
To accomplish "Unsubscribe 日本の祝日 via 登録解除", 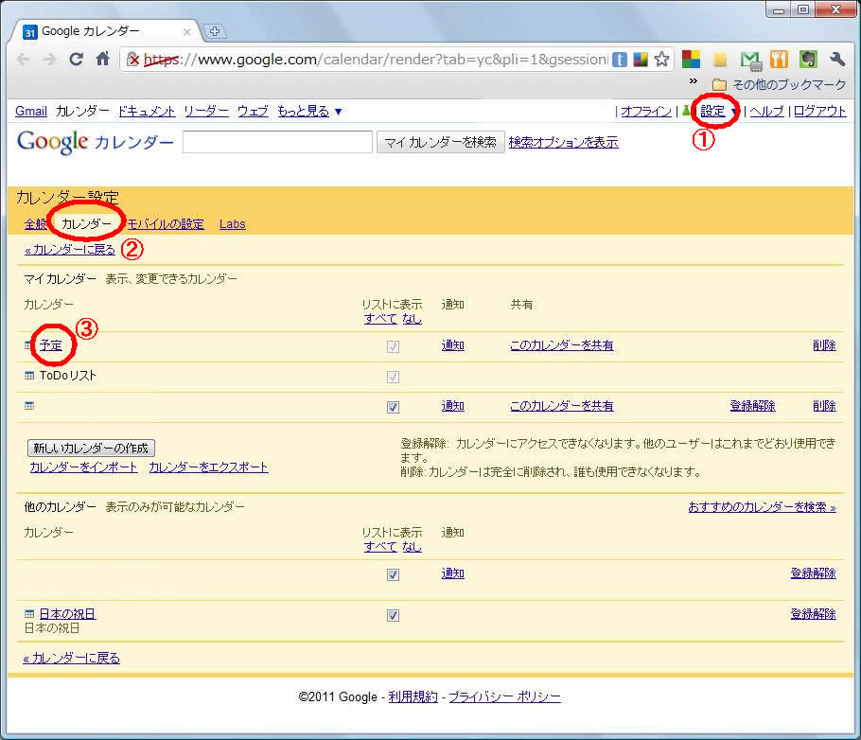I will (814, 614).
